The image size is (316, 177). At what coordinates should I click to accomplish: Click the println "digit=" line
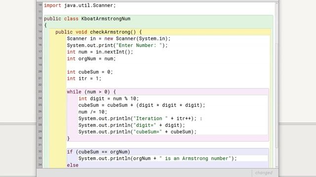[x=132, y=125]
